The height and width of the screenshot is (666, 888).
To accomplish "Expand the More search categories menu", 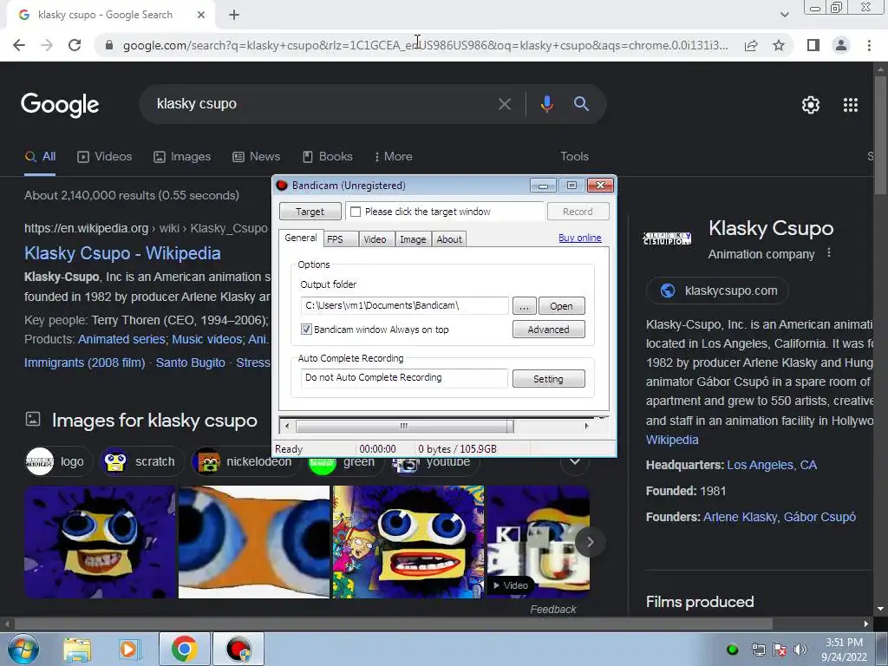I will [x=393, y=157].
